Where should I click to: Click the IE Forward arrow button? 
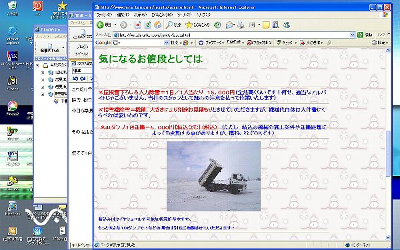click(x=123, y=25)
